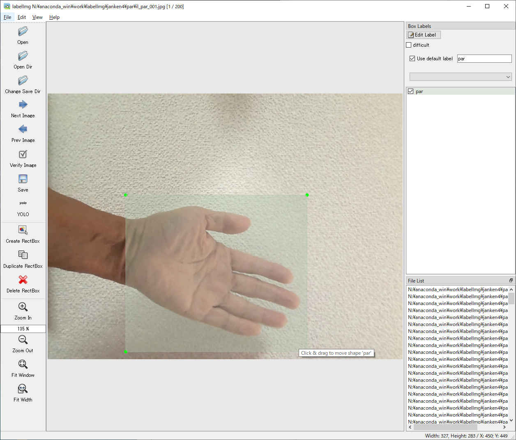Click the Open file icon
Viewport: 516px width, 440px height.
[x=23, y=31]
